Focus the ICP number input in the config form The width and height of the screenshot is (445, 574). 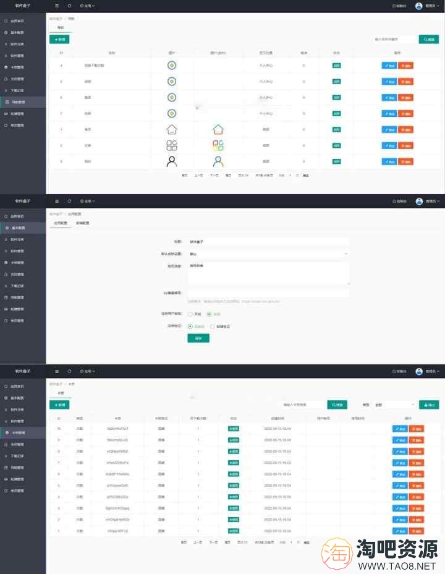click(268, 293)
